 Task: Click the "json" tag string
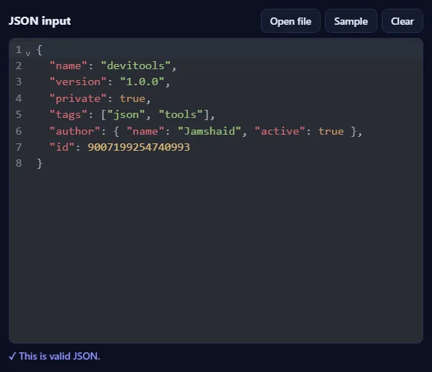[x=126, y=114]
